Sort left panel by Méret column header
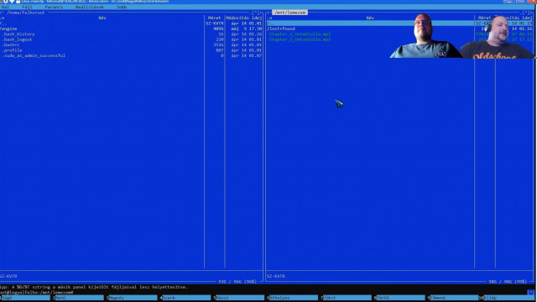The image size is (537, 302). coord(215,18)
